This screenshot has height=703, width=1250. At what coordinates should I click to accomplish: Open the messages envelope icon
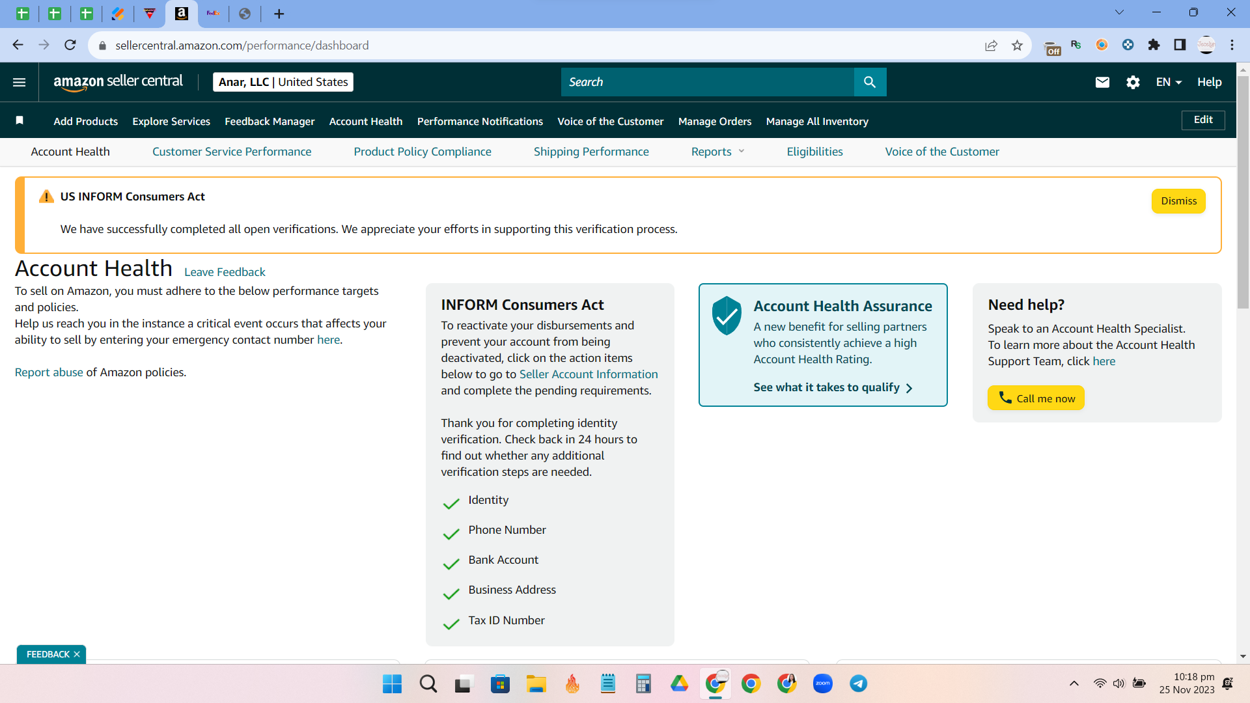pos(1102,82)
